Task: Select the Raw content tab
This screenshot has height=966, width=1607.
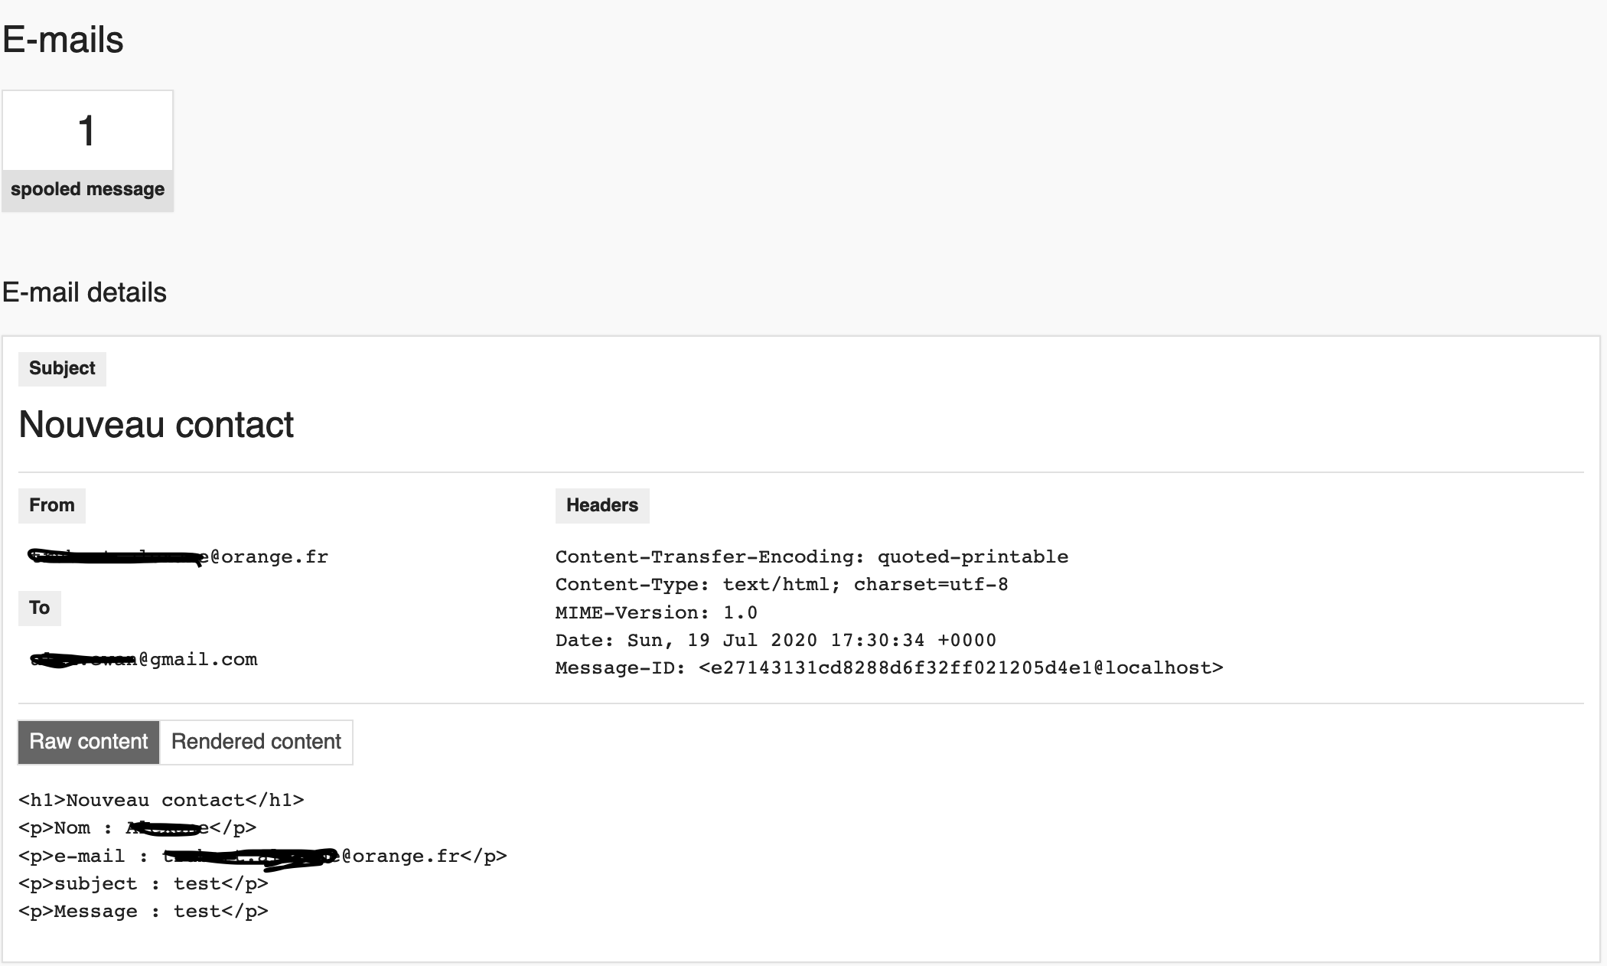Action: point(89,742)
